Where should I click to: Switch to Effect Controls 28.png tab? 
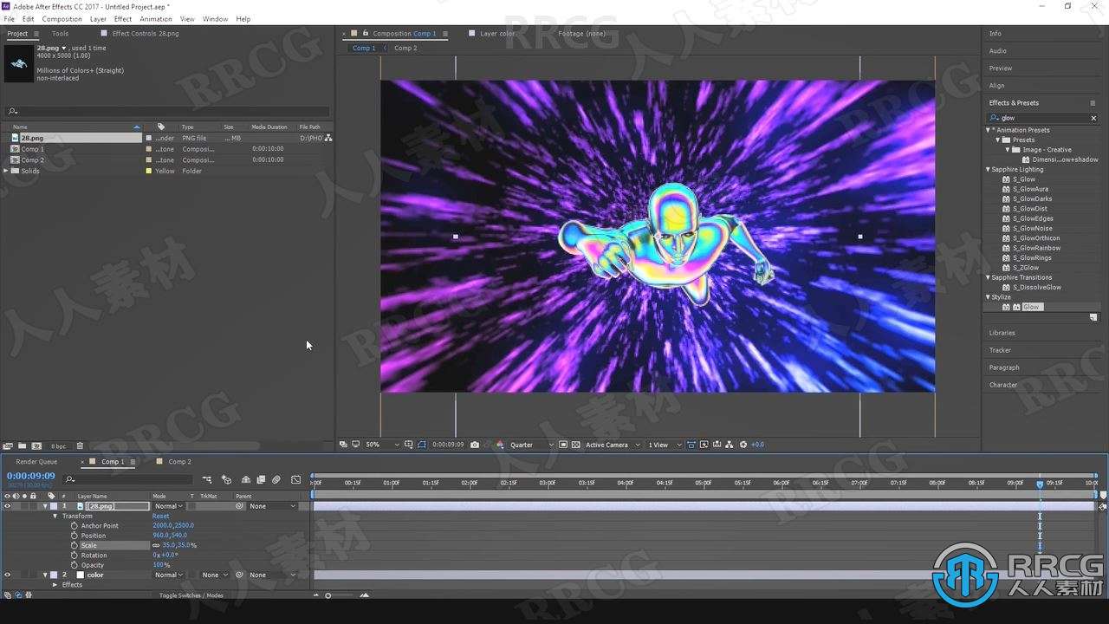(x=146, y=34)
